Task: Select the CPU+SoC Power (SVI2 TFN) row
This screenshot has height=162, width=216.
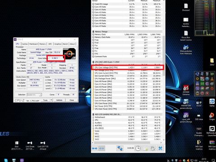Action: [x=127, y=109]
